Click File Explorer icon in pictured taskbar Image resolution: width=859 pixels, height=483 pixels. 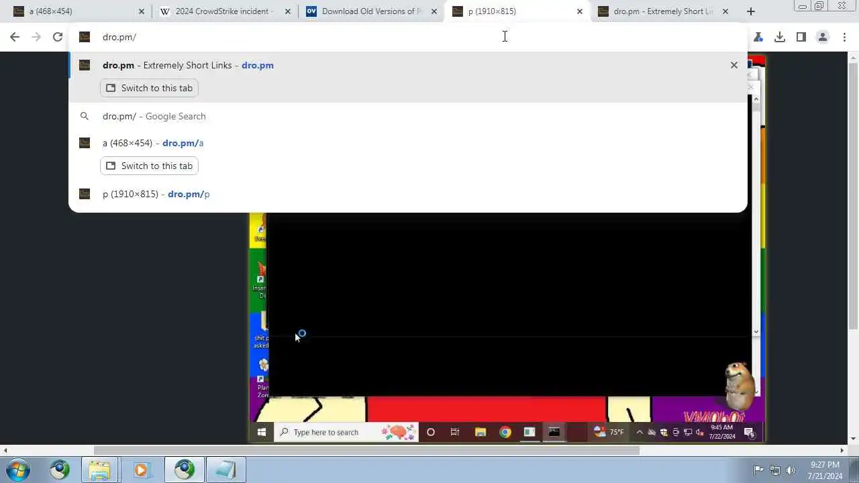click(481, 432)
